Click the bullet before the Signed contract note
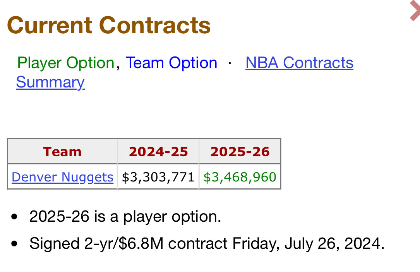This screenshot has width=420, height=272. pyautogui.click(x=14, y=244)
